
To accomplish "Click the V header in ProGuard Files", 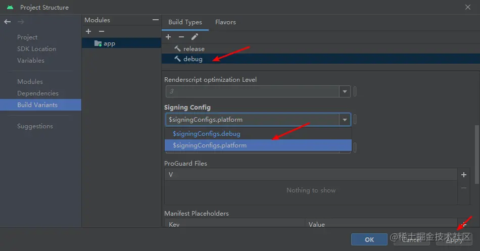I will (311, 174).
